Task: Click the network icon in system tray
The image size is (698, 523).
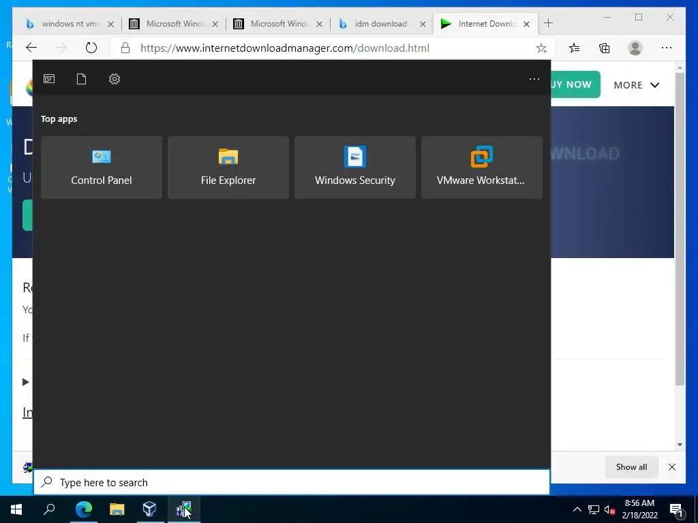Action: click(594, 509)
